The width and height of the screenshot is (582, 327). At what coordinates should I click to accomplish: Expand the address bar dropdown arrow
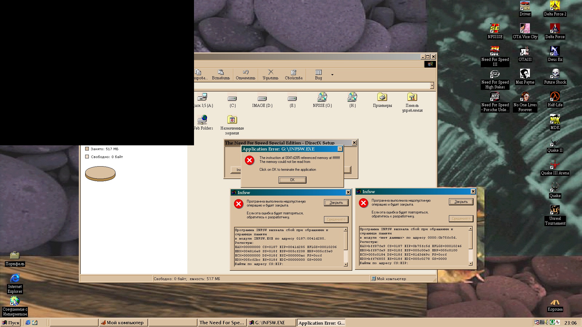(x=432, y=86)
